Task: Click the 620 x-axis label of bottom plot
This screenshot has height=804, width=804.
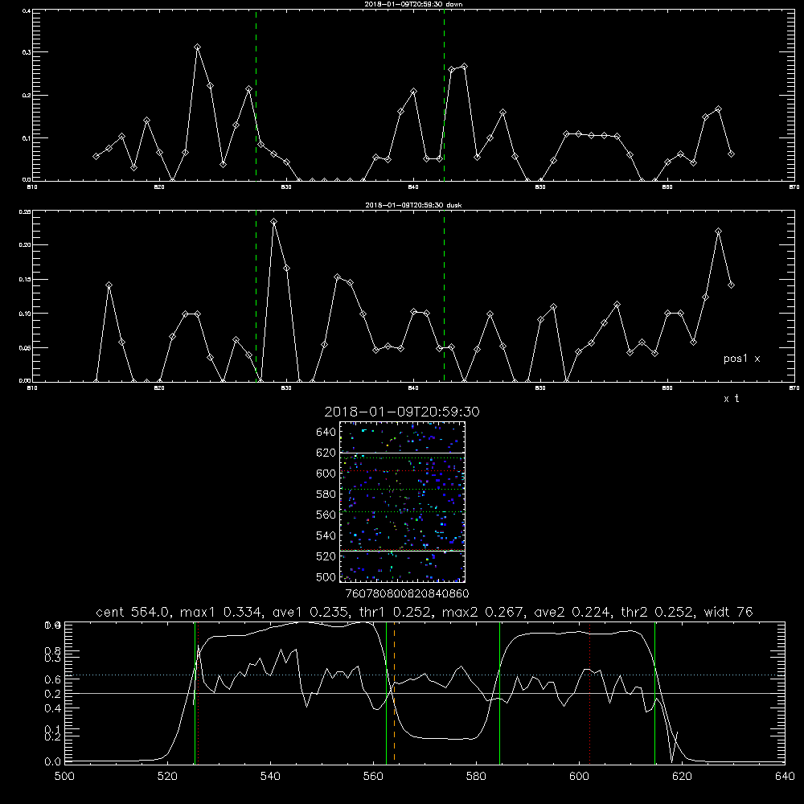Action: coord(682,777)
